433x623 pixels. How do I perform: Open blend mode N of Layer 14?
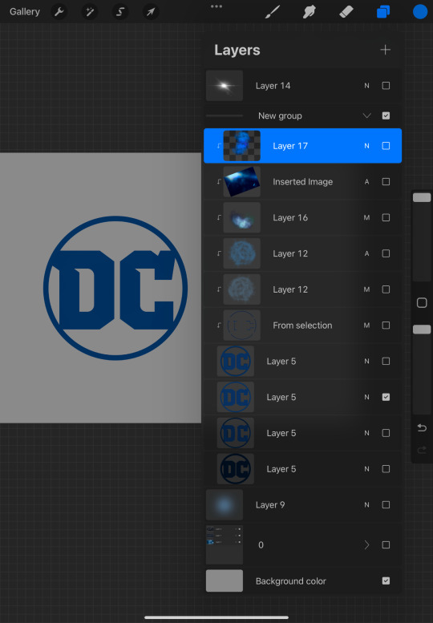(366, 86)
